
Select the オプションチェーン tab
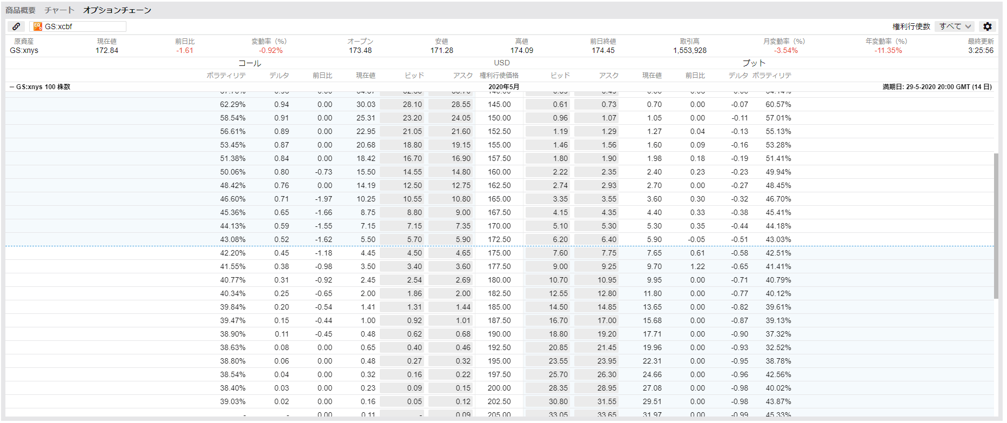[x=117, y=10]
